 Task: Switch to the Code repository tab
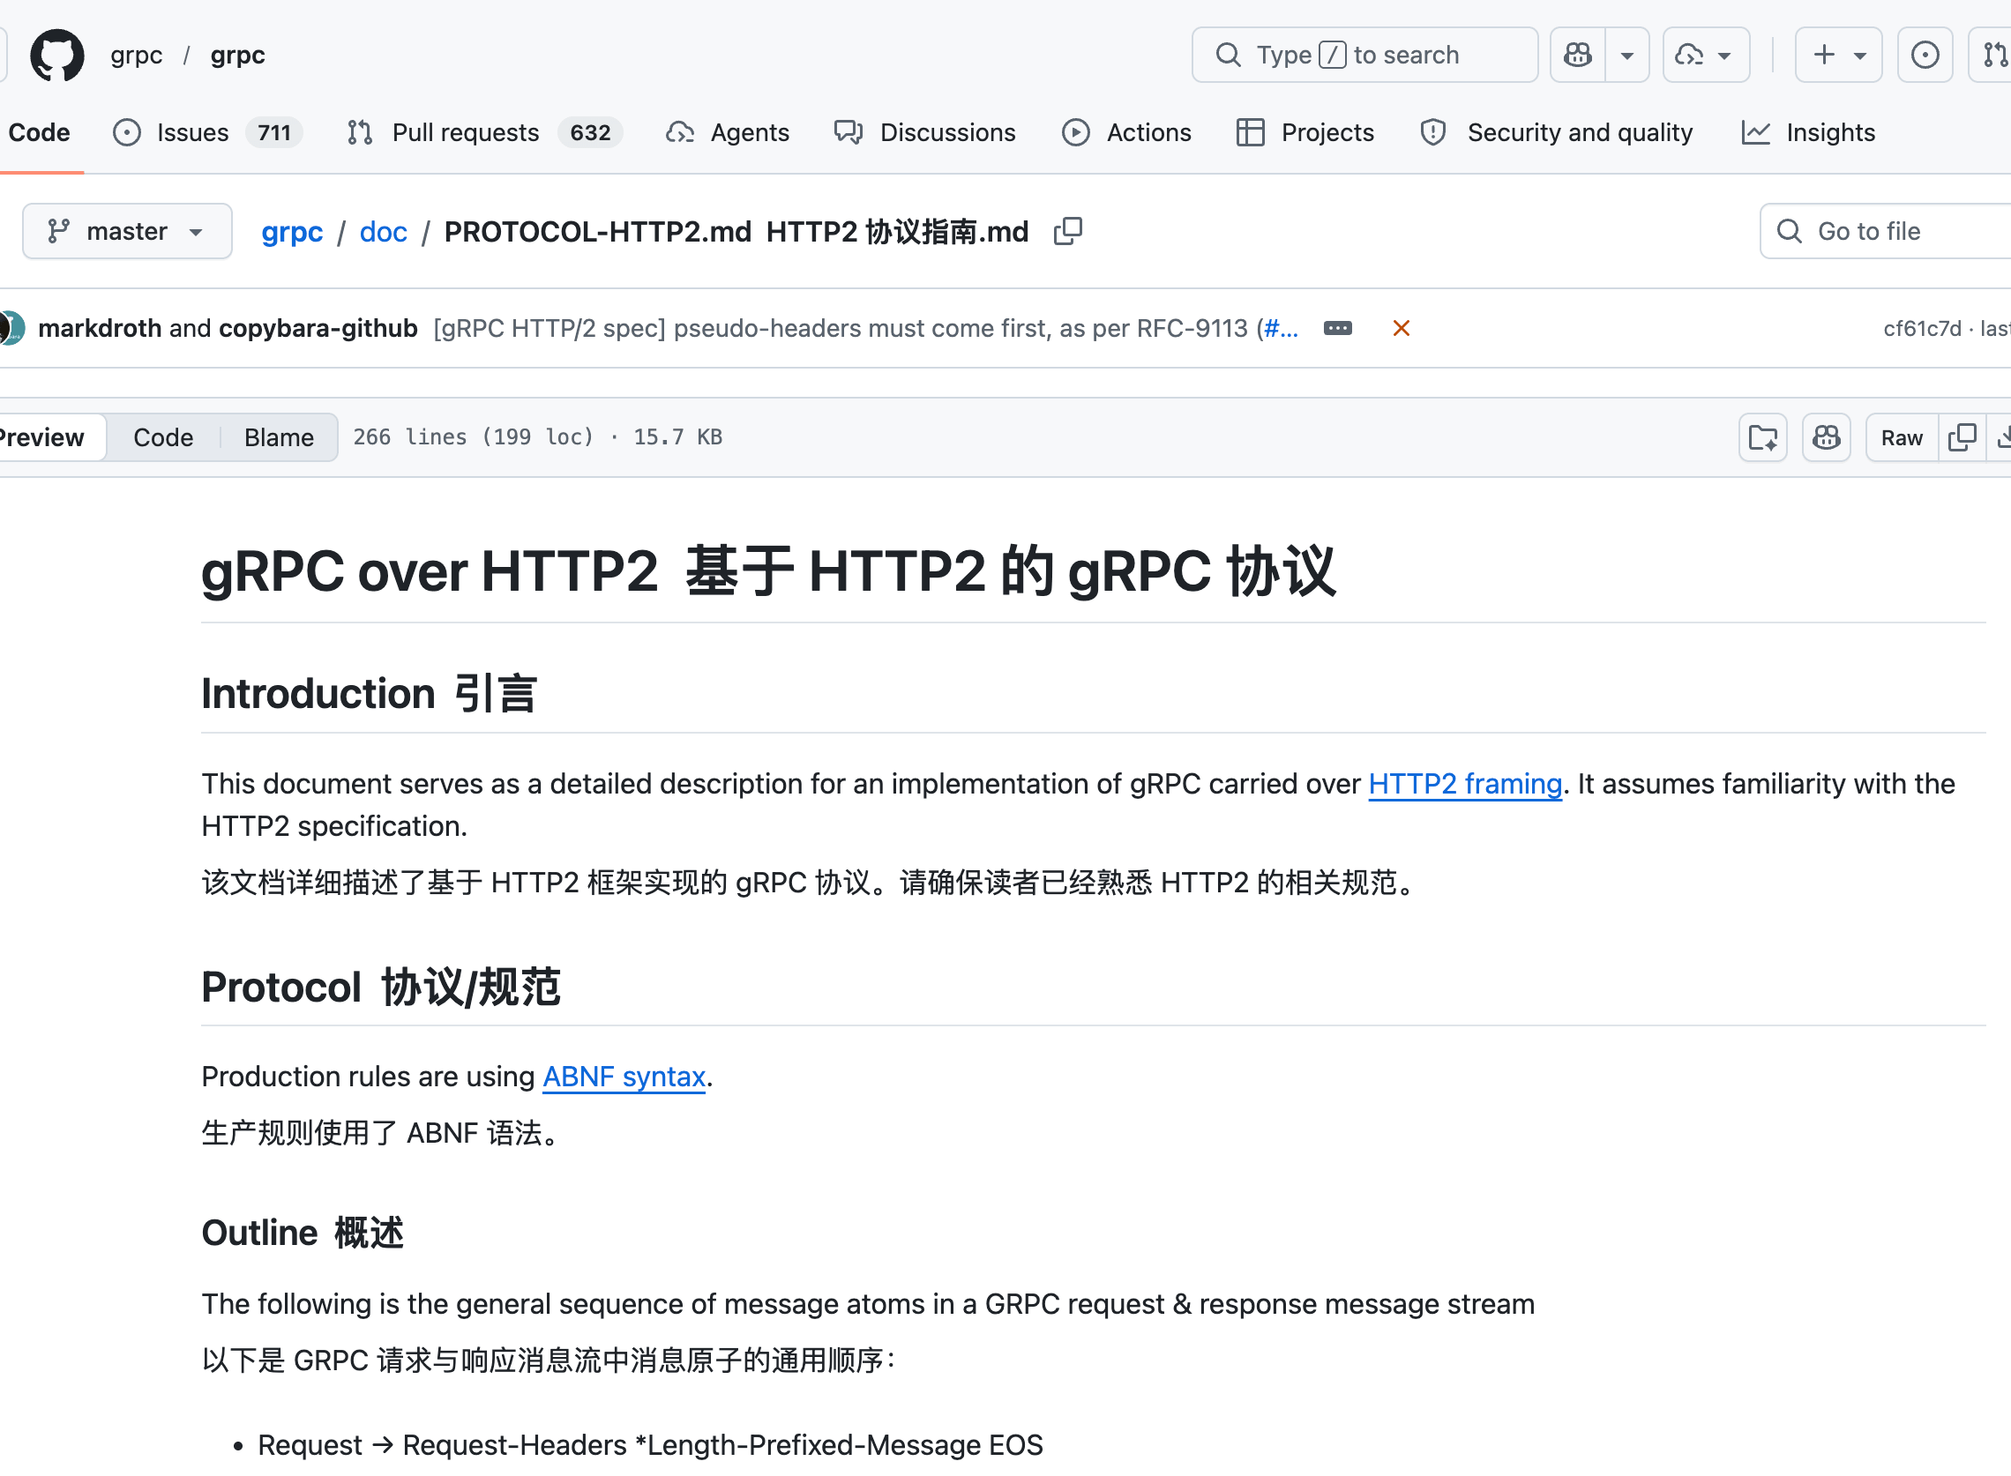tap(40, 133)
